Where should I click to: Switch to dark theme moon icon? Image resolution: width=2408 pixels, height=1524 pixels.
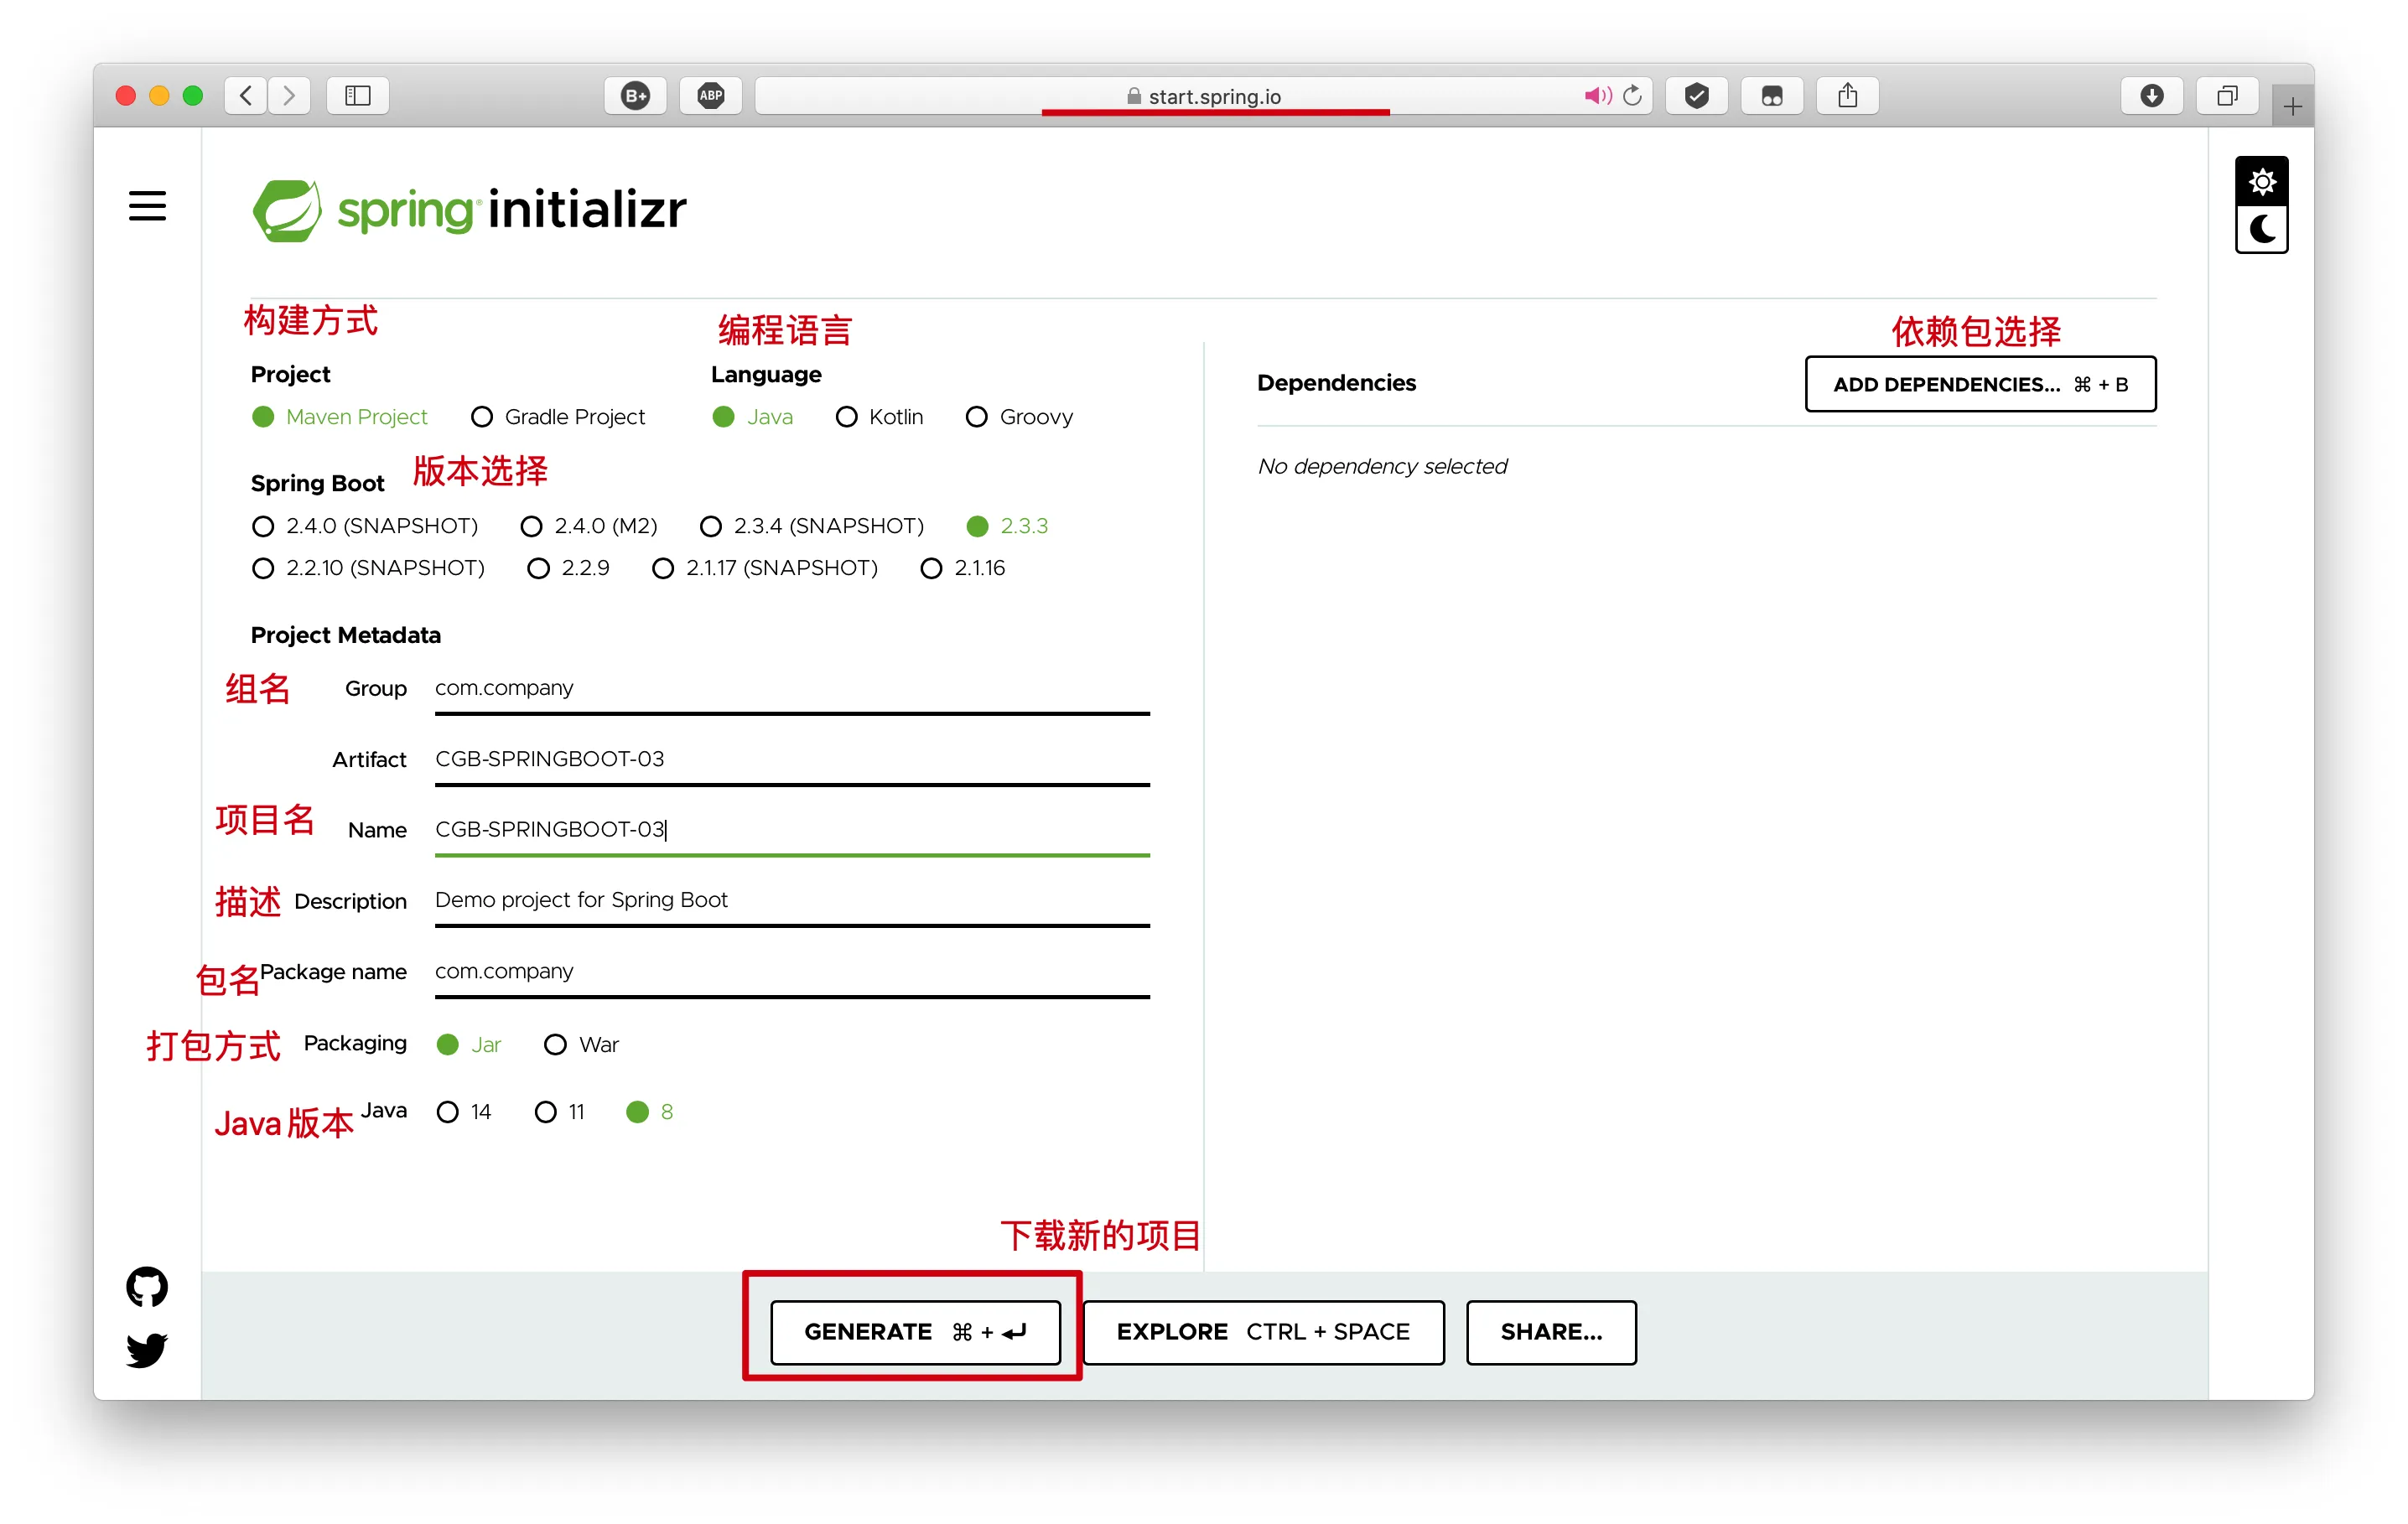[x=2261, y=229]
